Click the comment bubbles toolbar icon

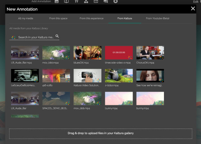tap(106, 2)
